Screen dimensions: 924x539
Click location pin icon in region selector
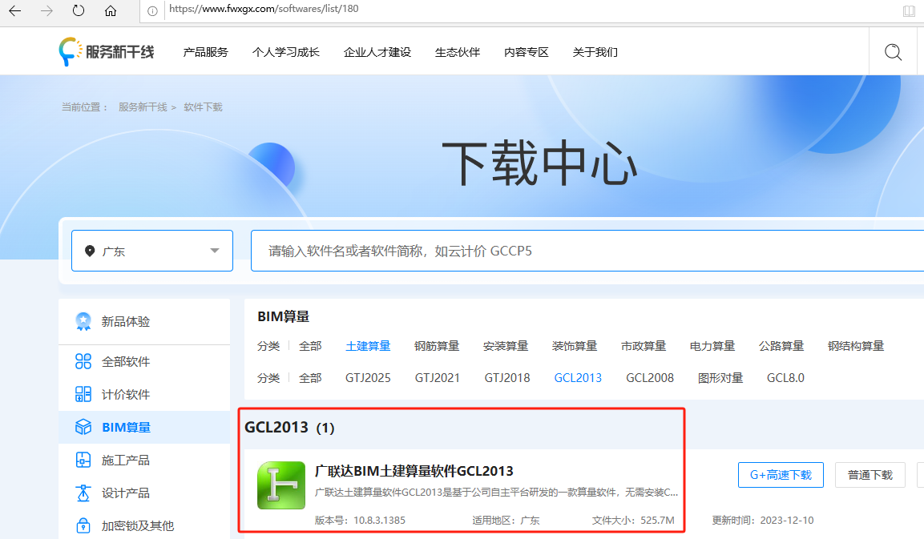point(90,251)
